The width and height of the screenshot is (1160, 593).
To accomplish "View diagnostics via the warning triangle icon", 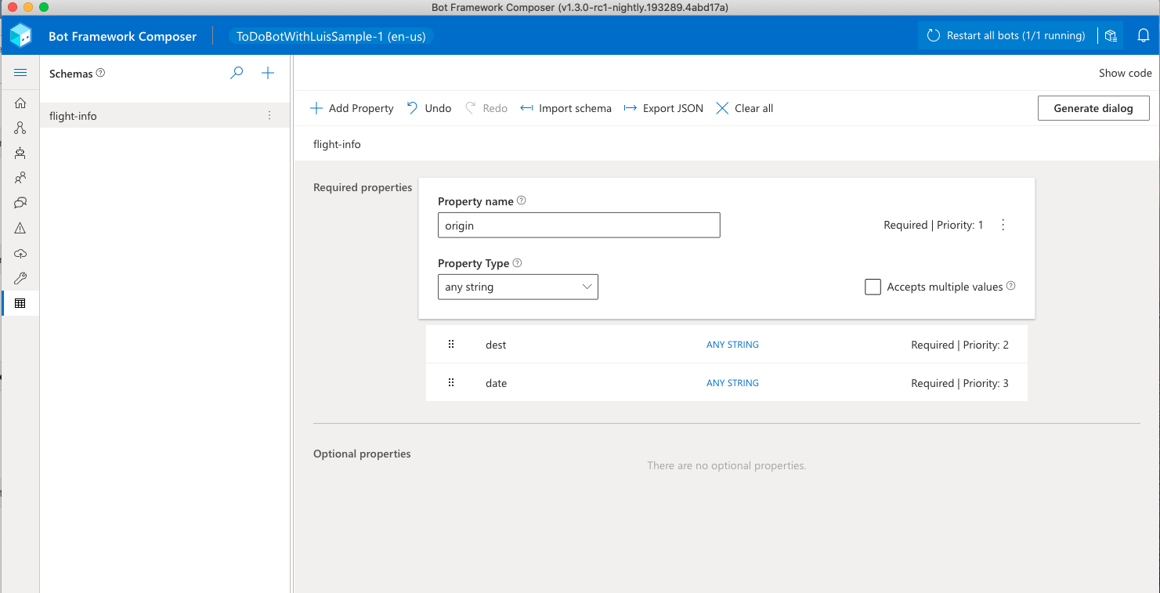I will [x=20, y=228].
